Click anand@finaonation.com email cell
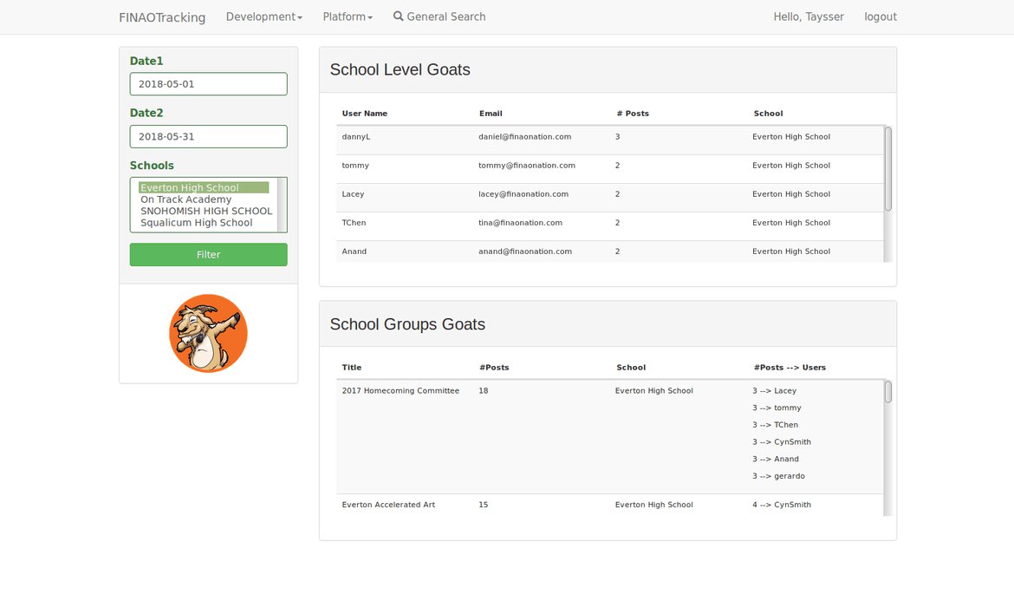This screenshot has width=1014, height=594. point(525,251)
